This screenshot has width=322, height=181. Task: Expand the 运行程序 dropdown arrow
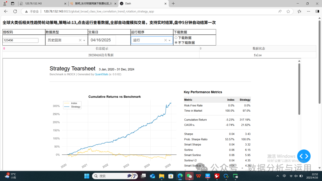pyautogui.click(x=170, y=40)
